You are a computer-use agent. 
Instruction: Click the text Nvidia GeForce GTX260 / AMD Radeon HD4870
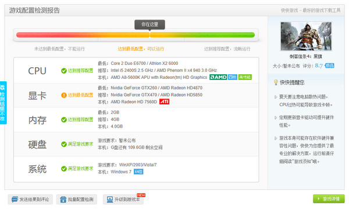(156, 88)
